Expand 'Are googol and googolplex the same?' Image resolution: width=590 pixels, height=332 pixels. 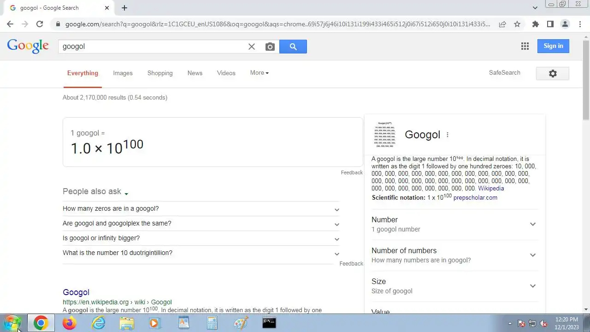tap(201, 223)
